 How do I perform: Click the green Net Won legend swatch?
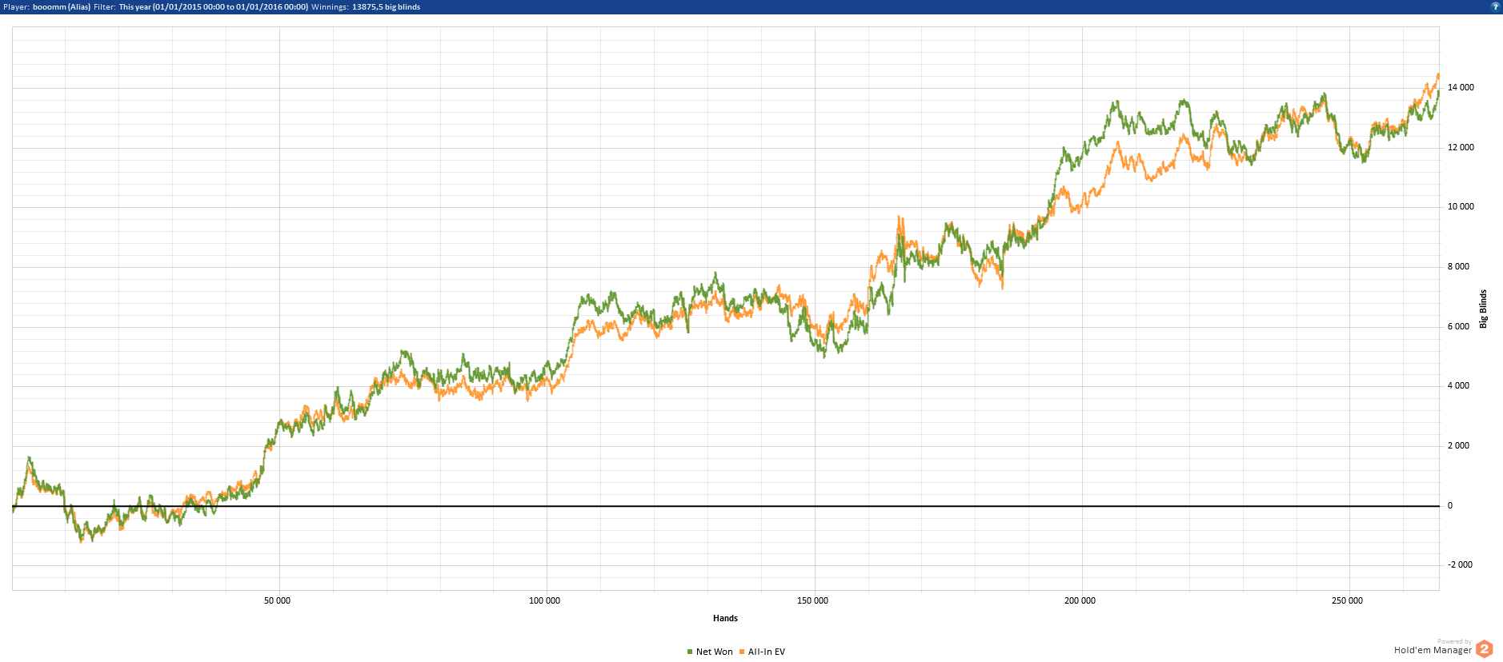(690, 652)
